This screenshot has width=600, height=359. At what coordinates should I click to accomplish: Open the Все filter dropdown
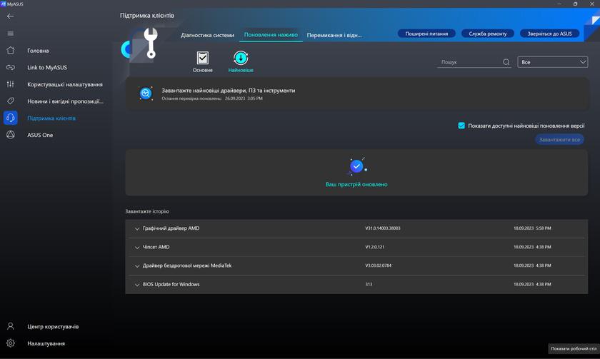pos(554,62)
